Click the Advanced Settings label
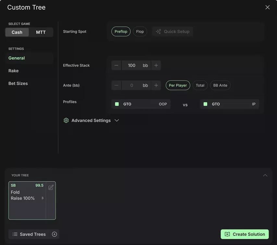277x245 pixels. (x=91, y=120)
